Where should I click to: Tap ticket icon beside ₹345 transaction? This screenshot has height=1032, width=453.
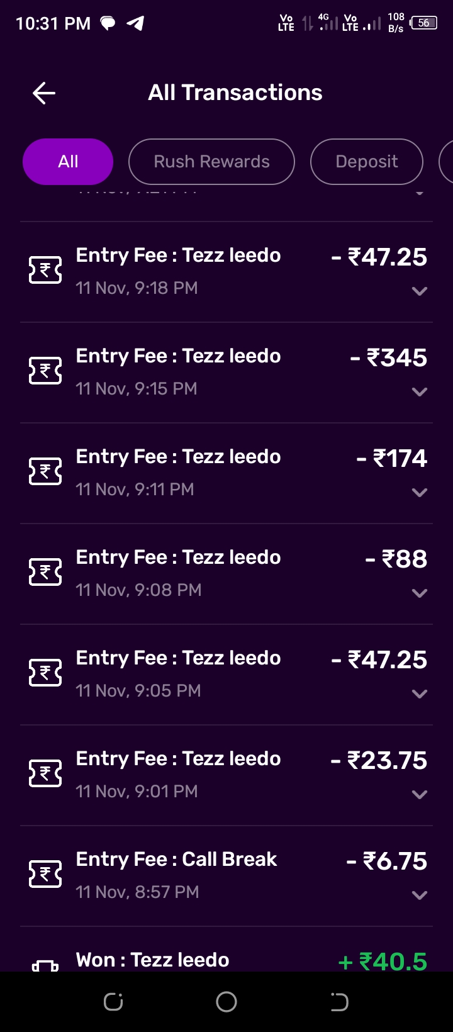(x=45, y=371)
